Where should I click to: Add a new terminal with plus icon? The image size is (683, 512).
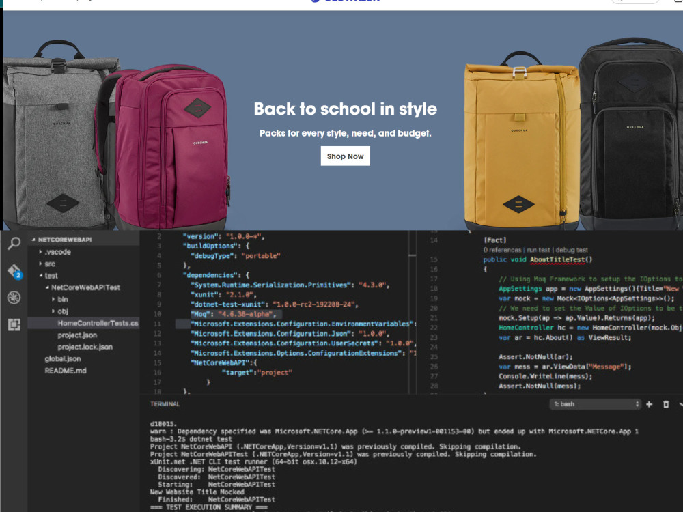coord(649,404)
